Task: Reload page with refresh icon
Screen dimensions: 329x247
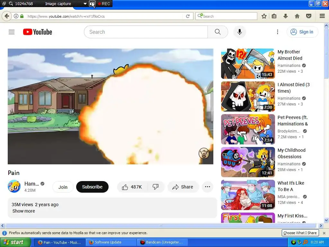Action: [188, 16]
